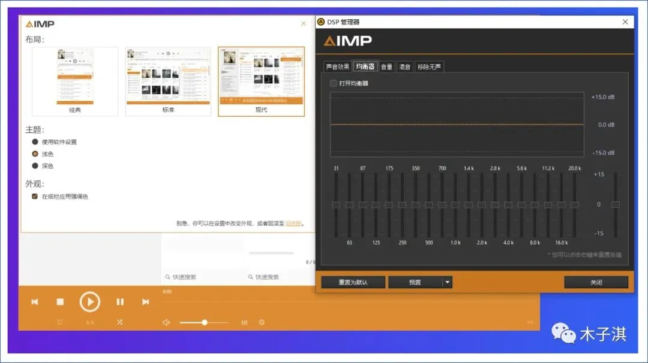Click the 1.0k equalizer band slider

(455, 205)
